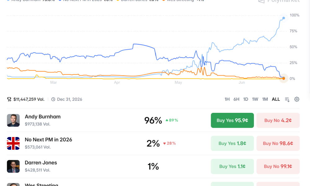The width and height of the screenshot is (310, 186).
Task: Click the green 89% increase indicator
Action: (172, 120)
